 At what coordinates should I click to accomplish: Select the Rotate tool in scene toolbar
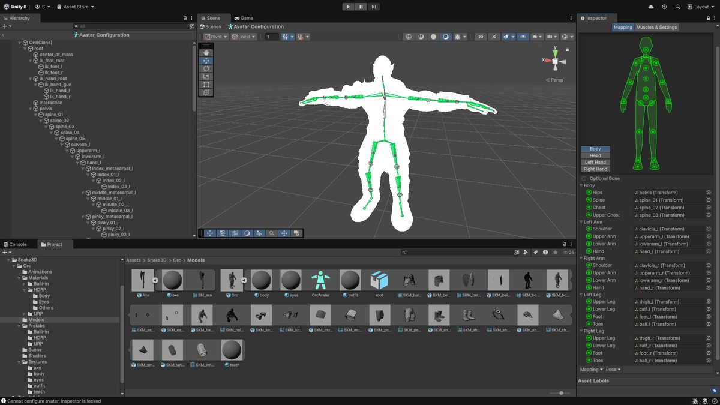206,69
